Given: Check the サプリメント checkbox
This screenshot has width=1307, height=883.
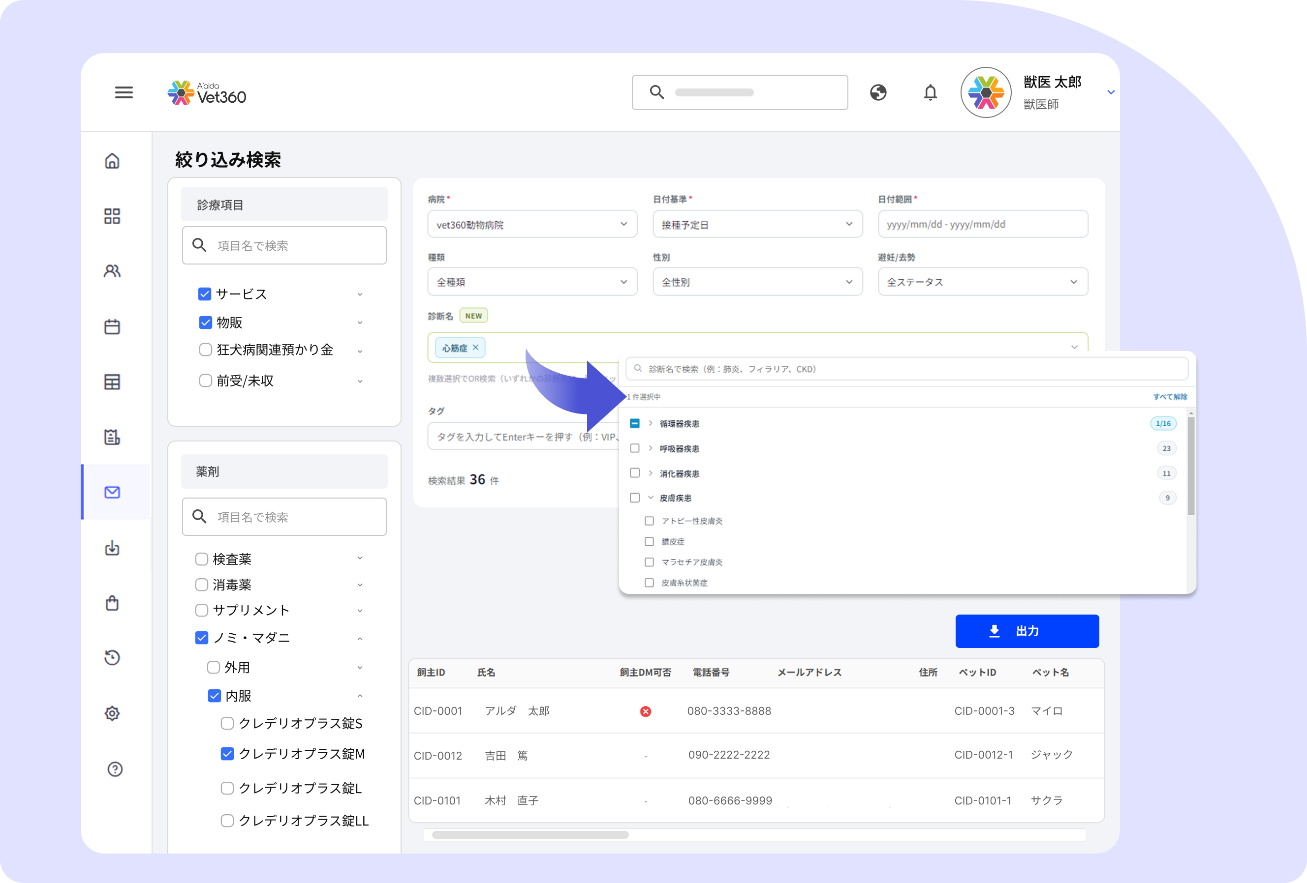Looking at the screenshot, I should pyautogui.click(x=201, y=610).
